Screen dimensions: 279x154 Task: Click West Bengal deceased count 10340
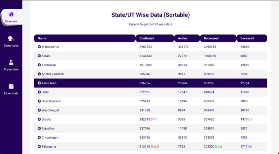coord(245,110)
